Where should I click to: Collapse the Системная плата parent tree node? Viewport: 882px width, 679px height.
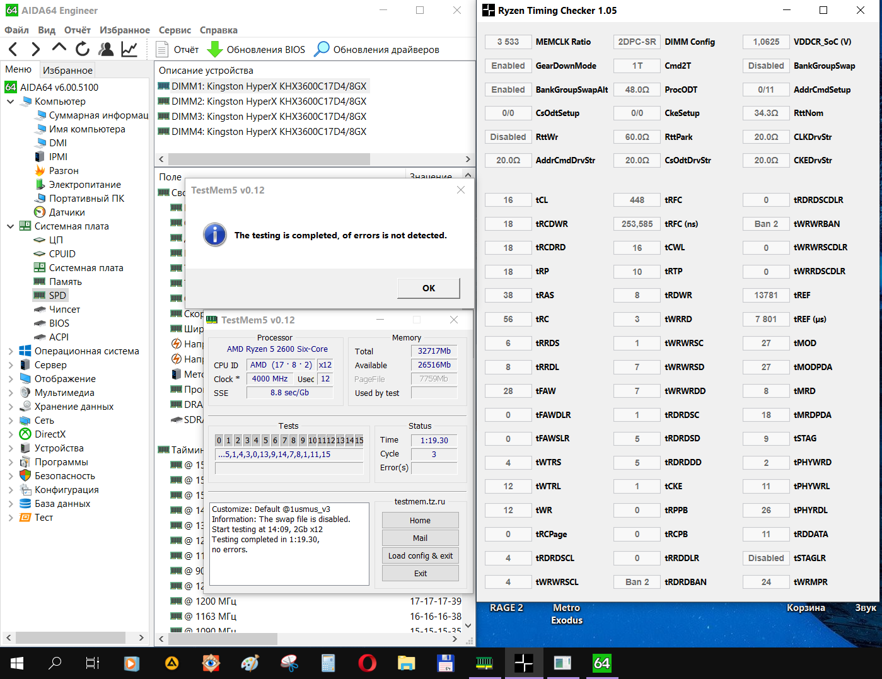point(10,226)
